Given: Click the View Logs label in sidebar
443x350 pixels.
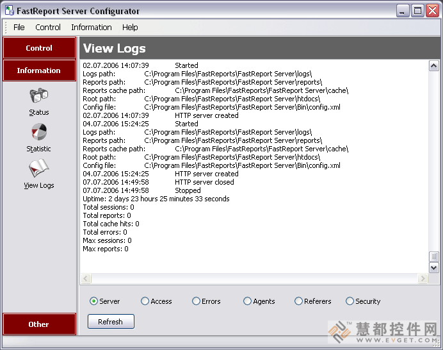Looking at the screenshot, I should pos(39,185).
